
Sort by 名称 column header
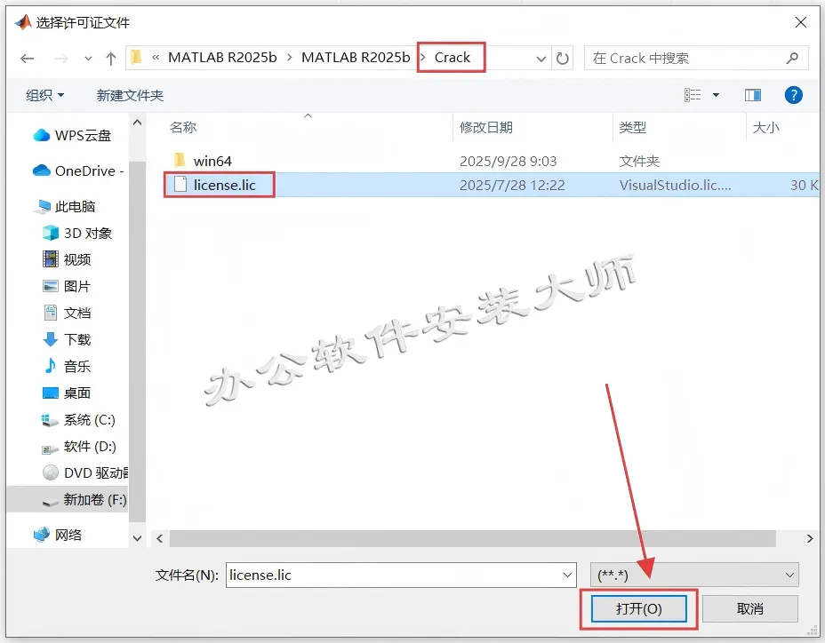coord(183,127)
